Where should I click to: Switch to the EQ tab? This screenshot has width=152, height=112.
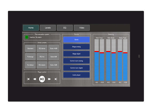coord(65,28)
